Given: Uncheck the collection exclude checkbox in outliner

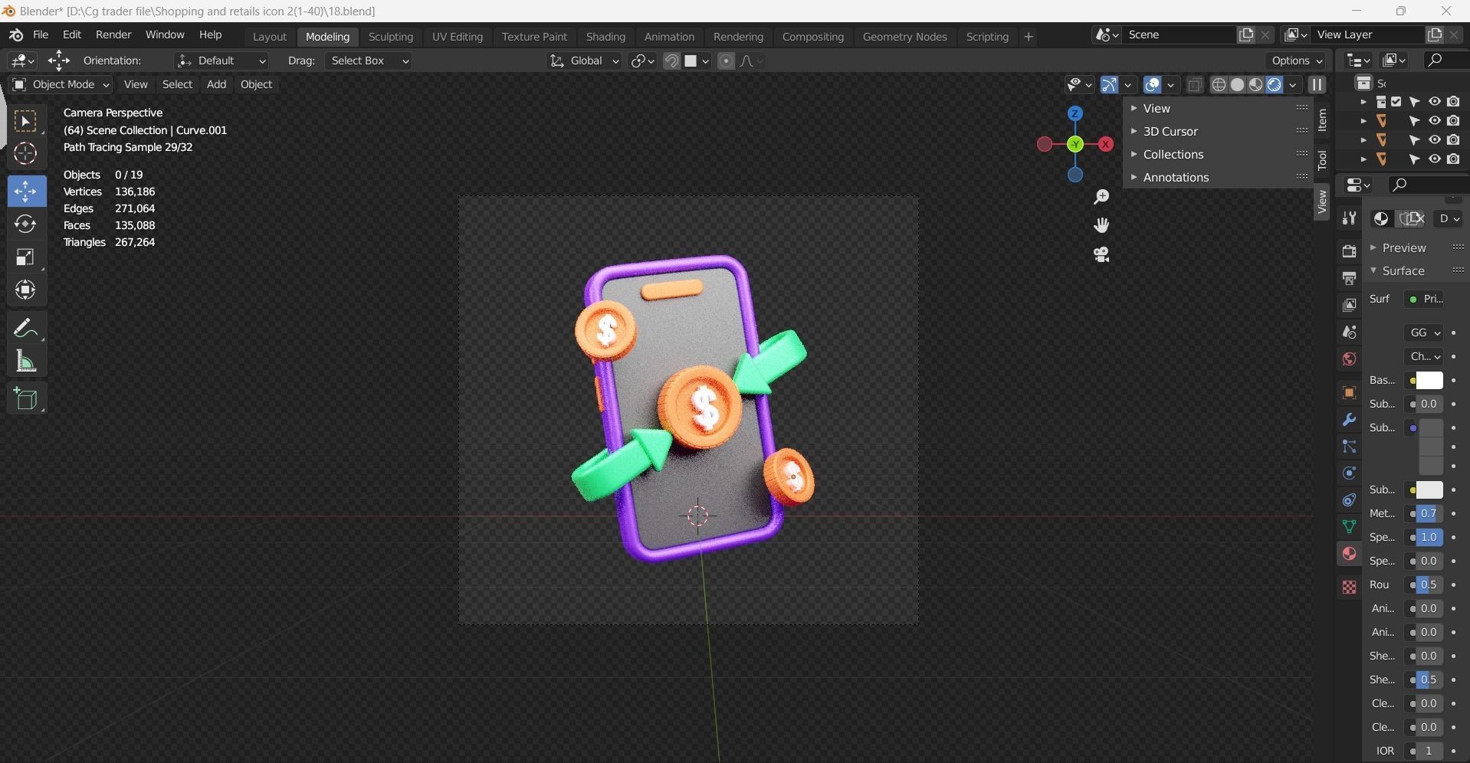Looking at the screenshot, I should coord(1396,101).
